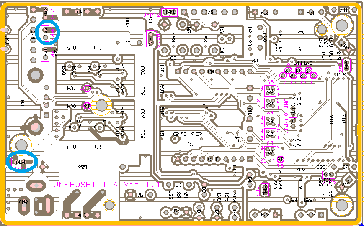Click the small yellow pad at bottom

109,205
